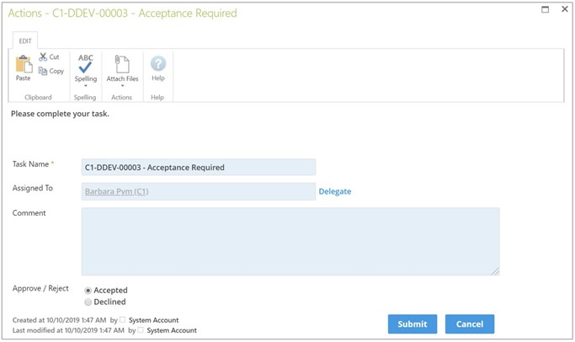Select the Declined radio button
This screenshot has width=575, height=342.
(88, 302)
